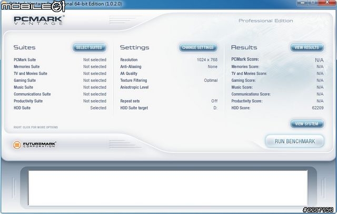
Task: Select the Gaming Suite label
Action: tap(25, 81)
